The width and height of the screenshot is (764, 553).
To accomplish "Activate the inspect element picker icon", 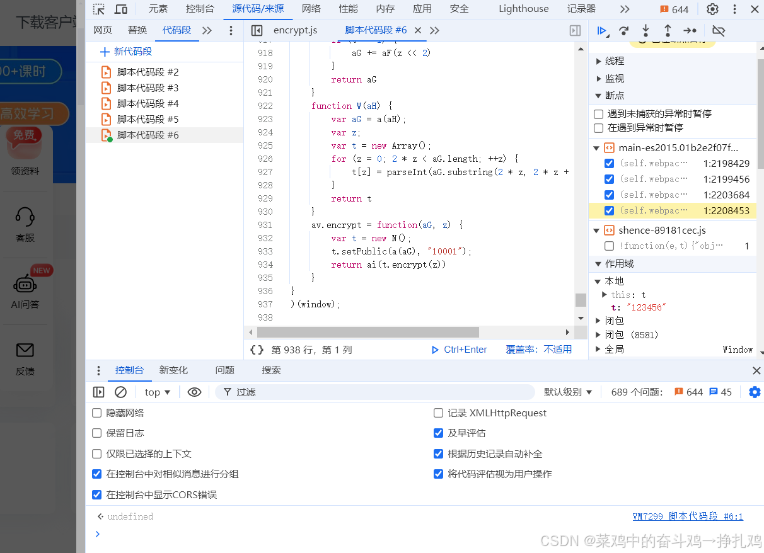I will (99, 9).
